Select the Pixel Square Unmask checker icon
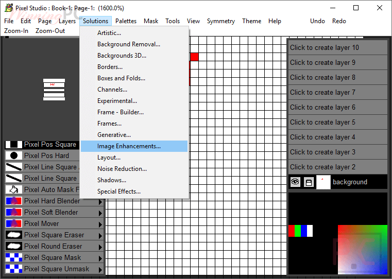This screenshot has width=392, height=279. click(x=14, y=269)
